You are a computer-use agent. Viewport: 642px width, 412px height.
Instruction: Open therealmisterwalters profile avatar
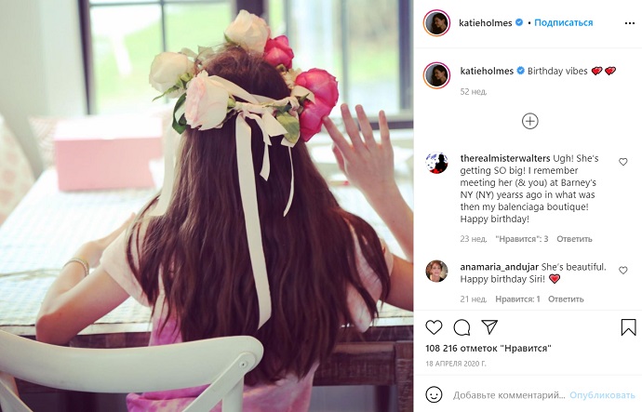point(436,163)
